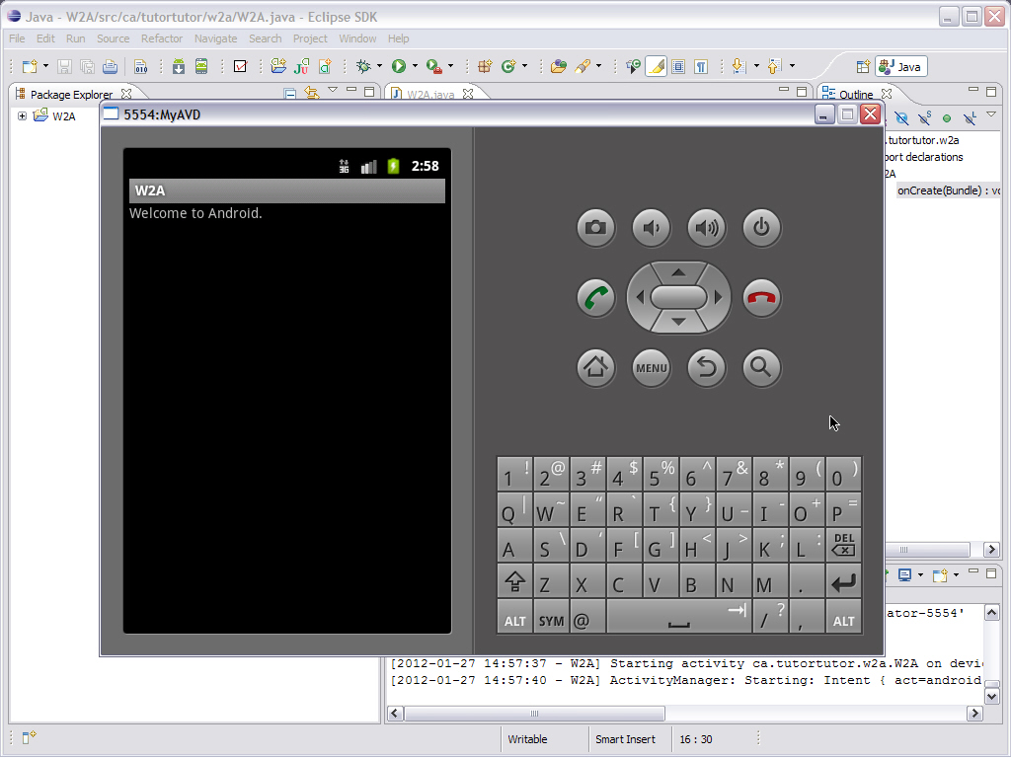Open the New Java Class dropdown arrow
Screen dimensions: 1011x758
(524, 66)
